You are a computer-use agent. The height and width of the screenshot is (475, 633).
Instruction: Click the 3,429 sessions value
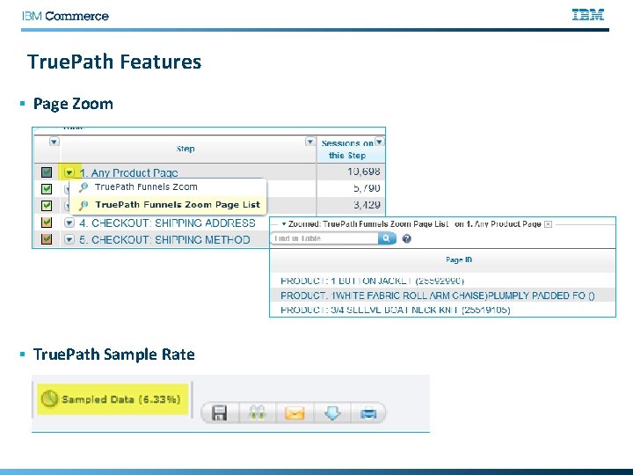(x=367, y=205)
